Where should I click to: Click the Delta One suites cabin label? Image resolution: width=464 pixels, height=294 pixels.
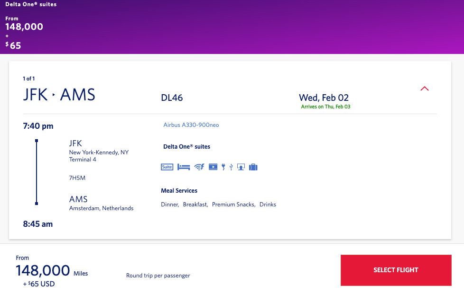pyautogui.click(x=186, y=147)
